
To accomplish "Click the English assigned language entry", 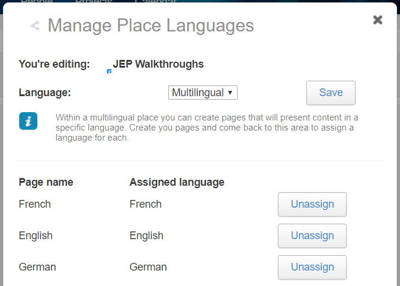I will tap(146, 236).
